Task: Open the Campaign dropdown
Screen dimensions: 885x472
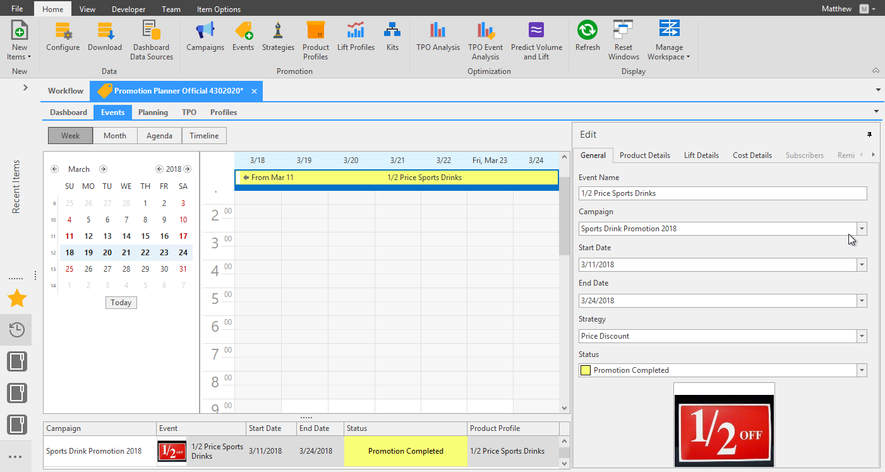Action: click(x=862, y=229)
